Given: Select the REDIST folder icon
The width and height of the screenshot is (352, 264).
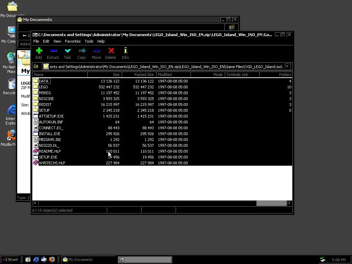Looking at the screenshot, I should click(35, 104).
